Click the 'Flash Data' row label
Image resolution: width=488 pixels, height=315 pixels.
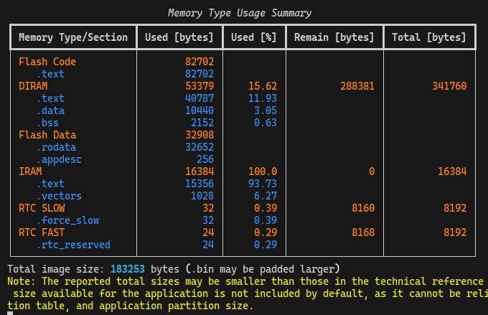[x=47, y=135]
